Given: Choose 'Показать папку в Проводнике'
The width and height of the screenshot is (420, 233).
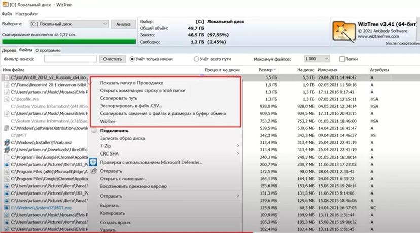Looking at the screenshot, I should [x=131, y=83].
